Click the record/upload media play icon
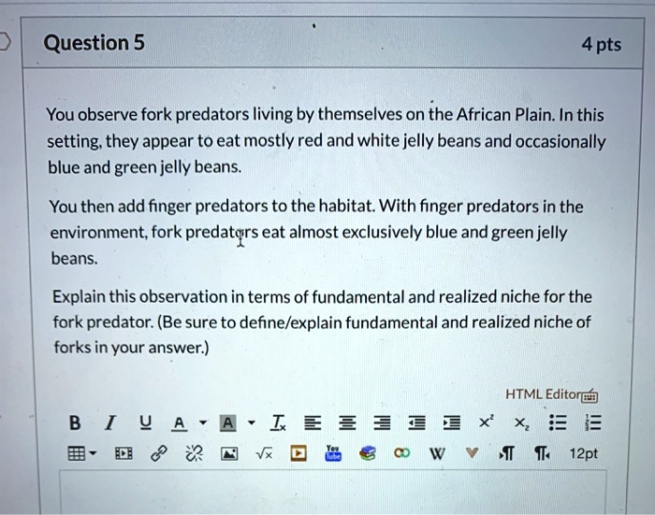This screenshot has height=515, width=655. [298, 453]
